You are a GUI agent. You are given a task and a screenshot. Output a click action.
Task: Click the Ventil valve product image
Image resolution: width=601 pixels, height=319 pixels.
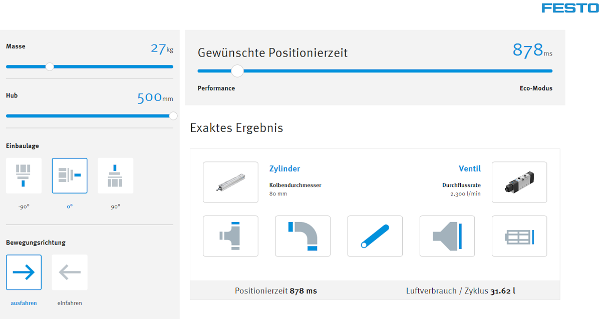(519, 182)
